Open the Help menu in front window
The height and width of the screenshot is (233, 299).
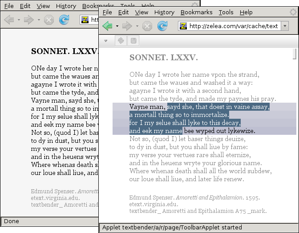point(246,12)
